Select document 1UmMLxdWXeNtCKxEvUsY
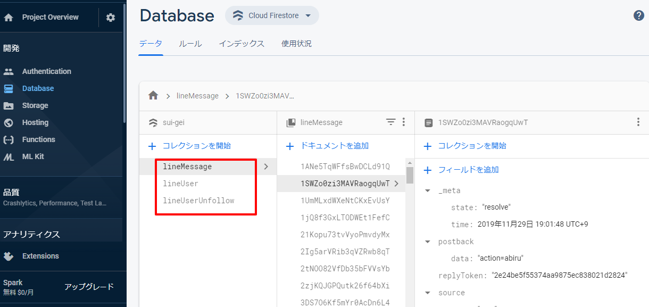649x307 pixels. coord(345,201)
